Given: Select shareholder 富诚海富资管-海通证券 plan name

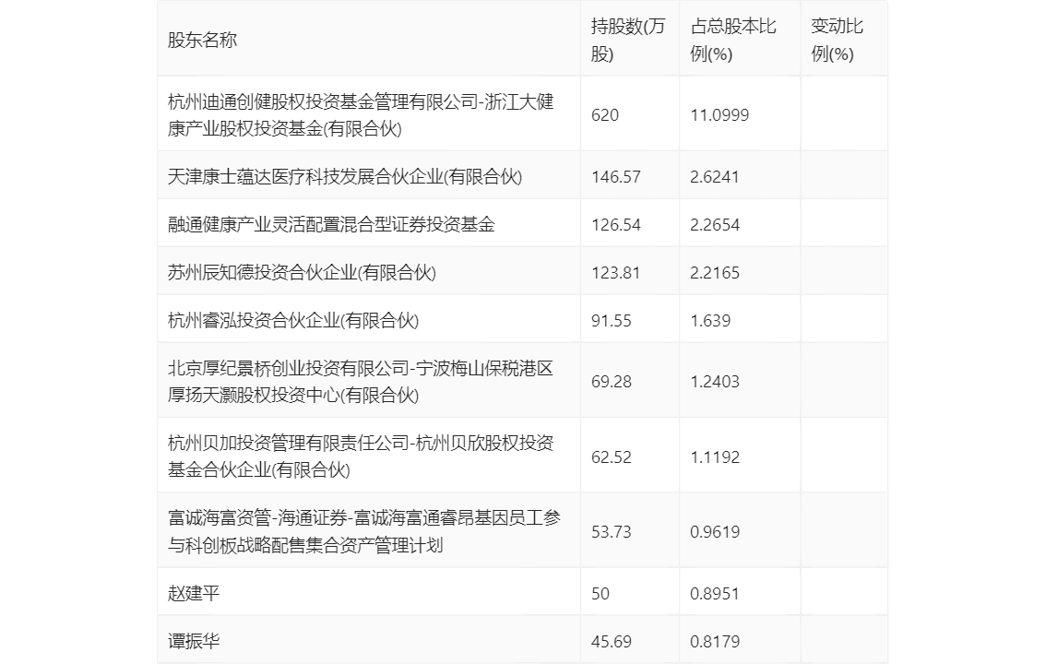Looking at the screenshot, I should click(364, 531).
